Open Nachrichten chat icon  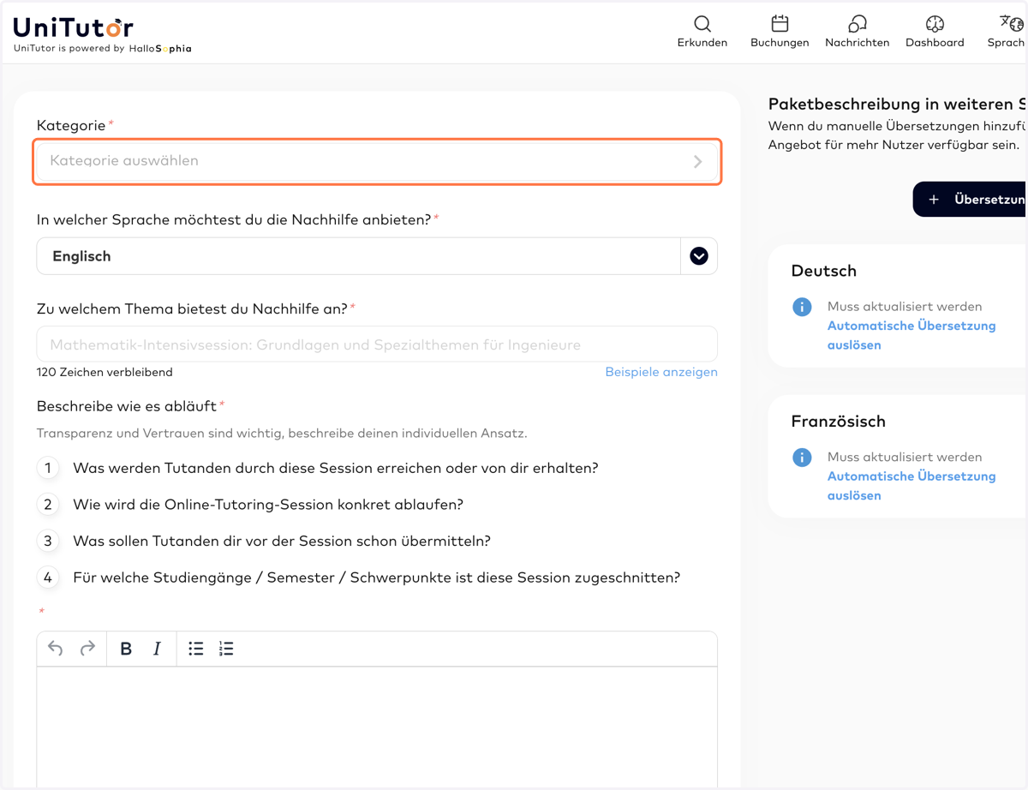[x=857, y=24]
